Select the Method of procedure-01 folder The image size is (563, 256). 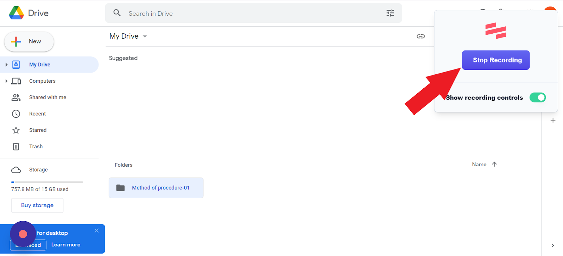(x=156, y=188)
